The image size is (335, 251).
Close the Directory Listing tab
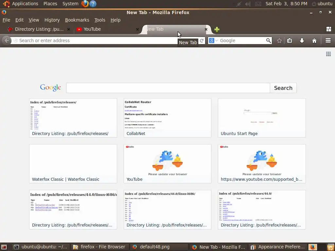[x=69, y=29]
